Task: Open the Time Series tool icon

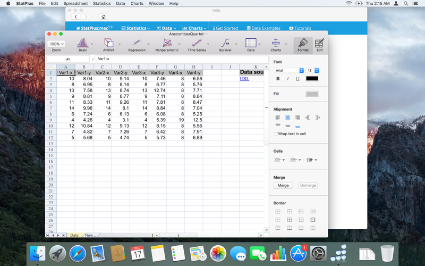Action: click(197, 43)
